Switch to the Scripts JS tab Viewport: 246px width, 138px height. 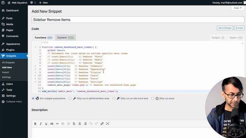[218, 38]
